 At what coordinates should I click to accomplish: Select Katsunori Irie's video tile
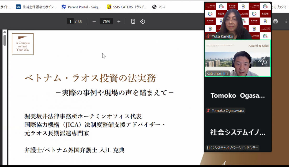(238, 58)
